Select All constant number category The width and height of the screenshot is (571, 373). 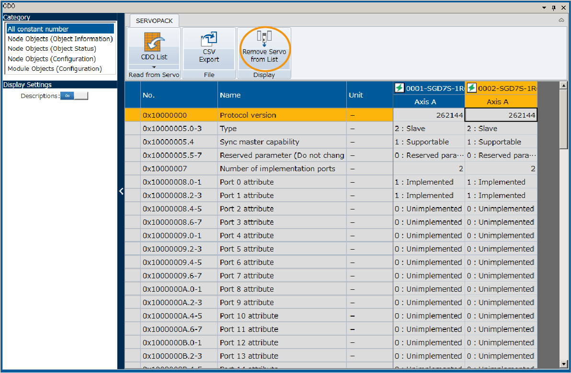pyautogui.click(x=38, y=29)
